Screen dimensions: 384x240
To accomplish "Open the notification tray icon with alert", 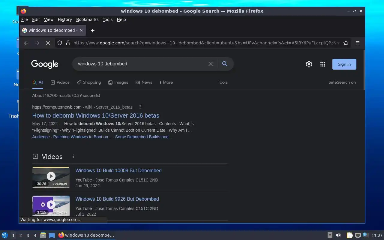I will (365, 235).
